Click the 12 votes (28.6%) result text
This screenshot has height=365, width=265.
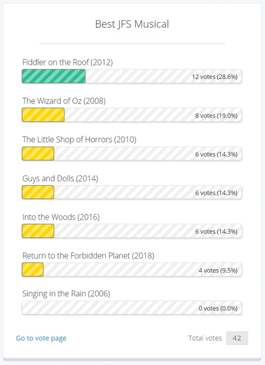click(x=215, y=77)
